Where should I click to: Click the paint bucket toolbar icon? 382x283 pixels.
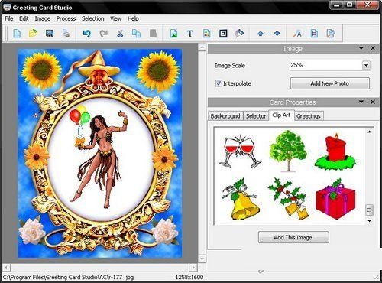click(x=239, y=34)
